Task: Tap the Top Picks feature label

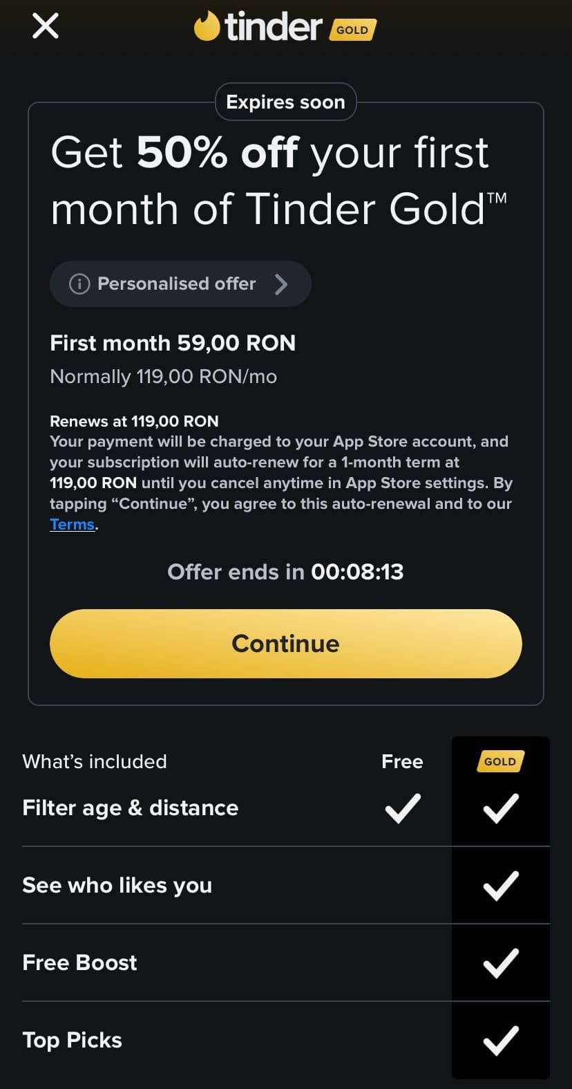Action: point(72,1040)
